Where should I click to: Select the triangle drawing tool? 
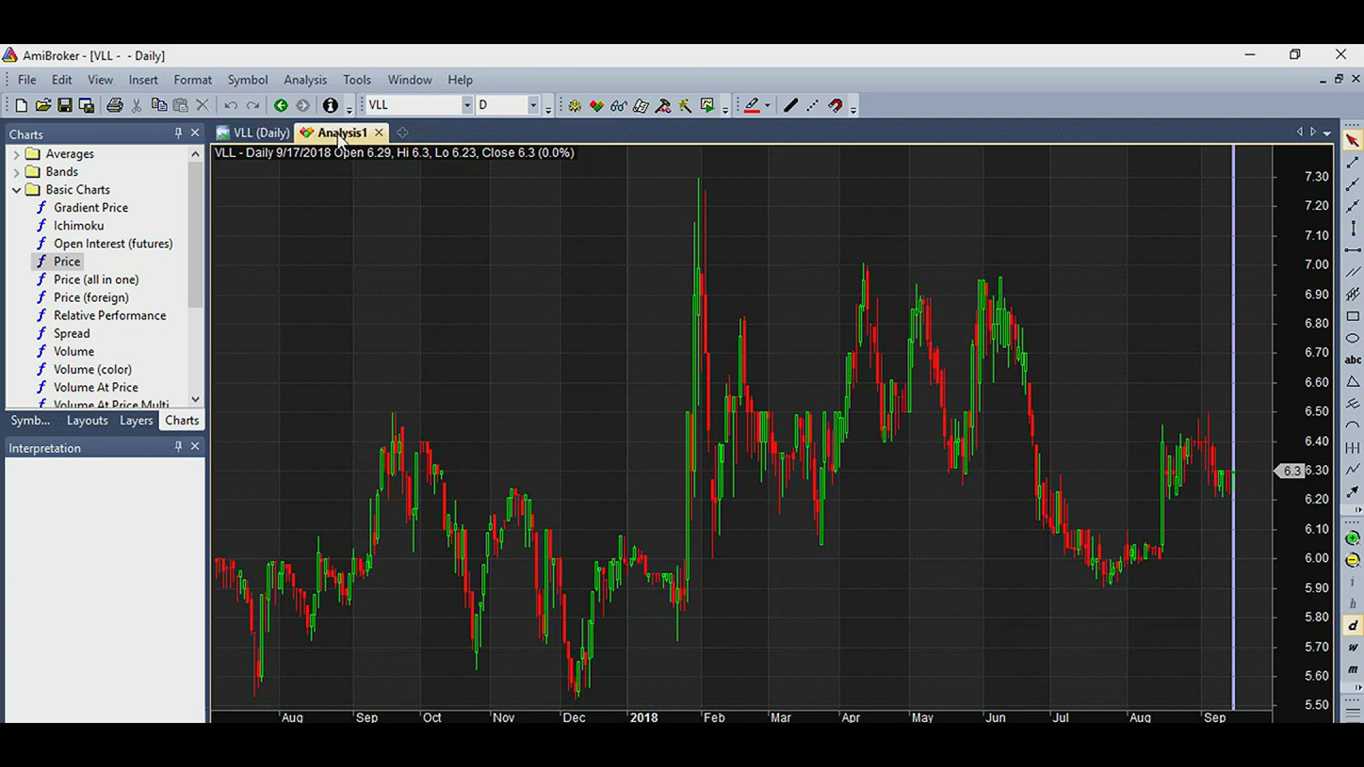click(x=1353, y=382)
